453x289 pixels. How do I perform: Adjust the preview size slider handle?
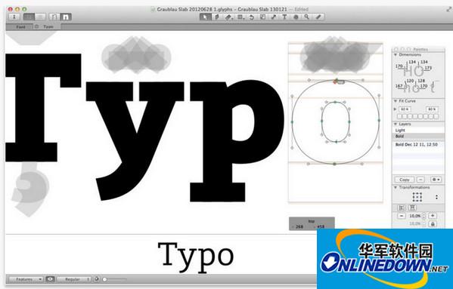[x=104, y=279]
